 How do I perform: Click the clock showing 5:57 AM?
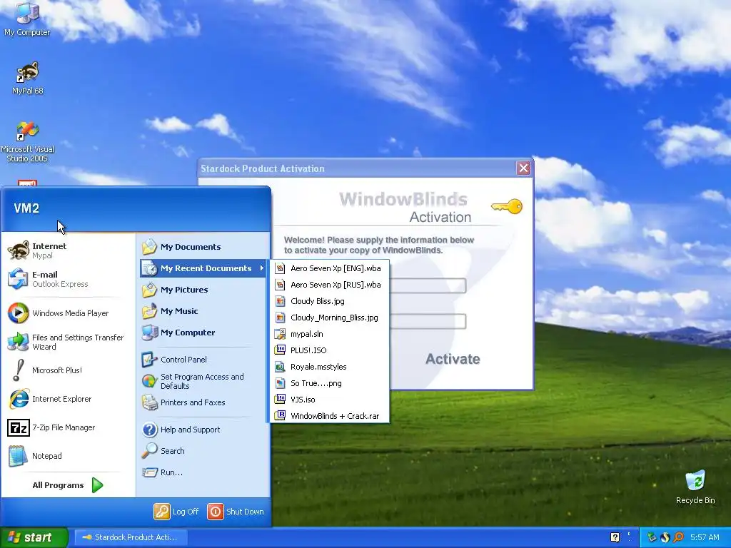[x=705, y=537]
